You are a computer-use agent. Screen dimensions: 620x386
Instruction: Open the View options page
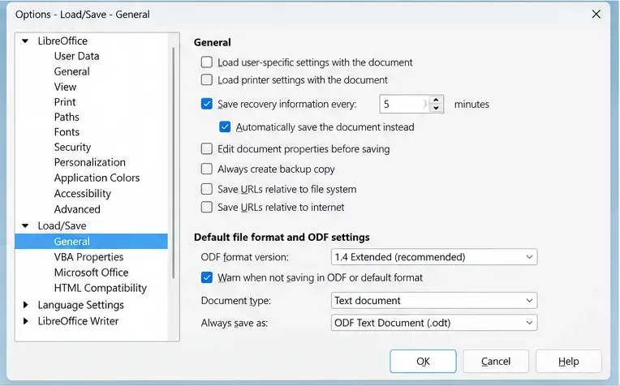point(65,87)
